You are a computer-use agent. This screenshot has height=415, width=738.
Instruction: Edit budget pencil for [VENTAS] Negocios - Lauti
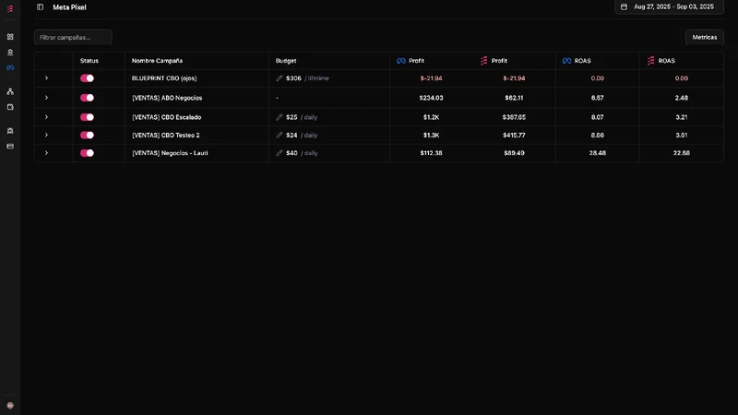coord(280,153)
